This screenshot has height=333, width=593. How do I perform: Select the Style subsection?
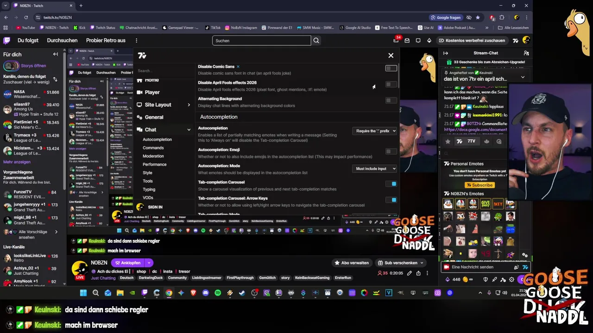(x=147, y=173)
